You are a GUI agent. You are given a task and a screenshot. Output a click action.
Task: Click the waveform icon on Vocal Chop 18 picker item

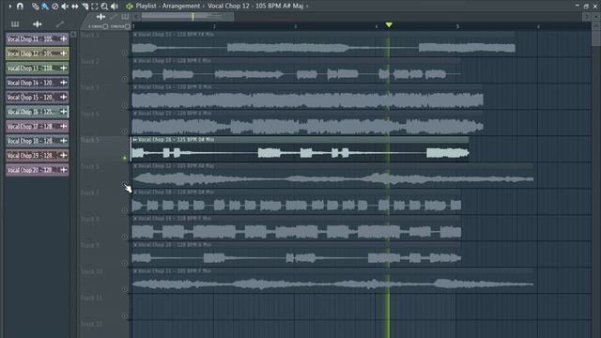tap(64, 141)
